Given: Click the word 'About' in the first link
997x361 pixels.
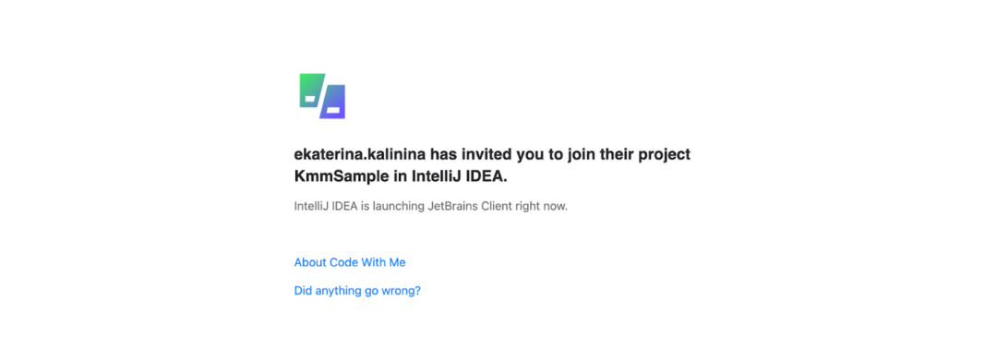Looking at the screenshot, I should coord(309,262).
